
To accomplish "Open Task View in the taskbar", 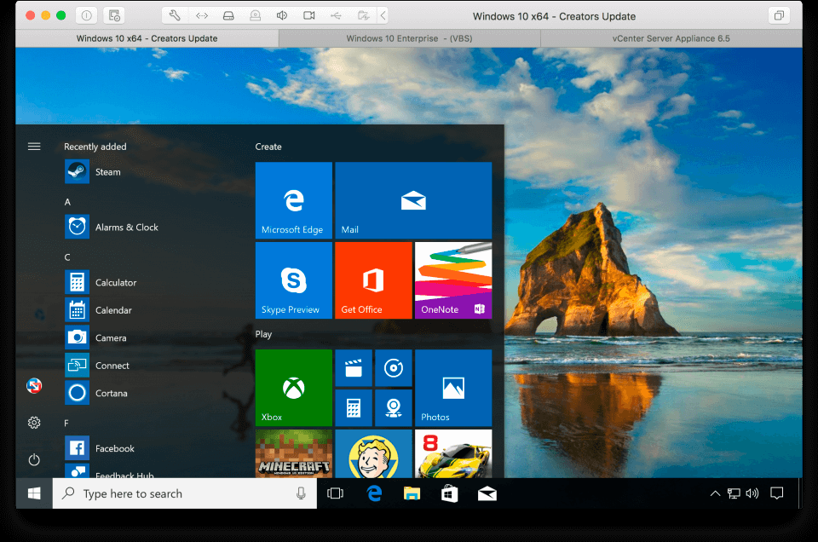I will tap(335, 493).
